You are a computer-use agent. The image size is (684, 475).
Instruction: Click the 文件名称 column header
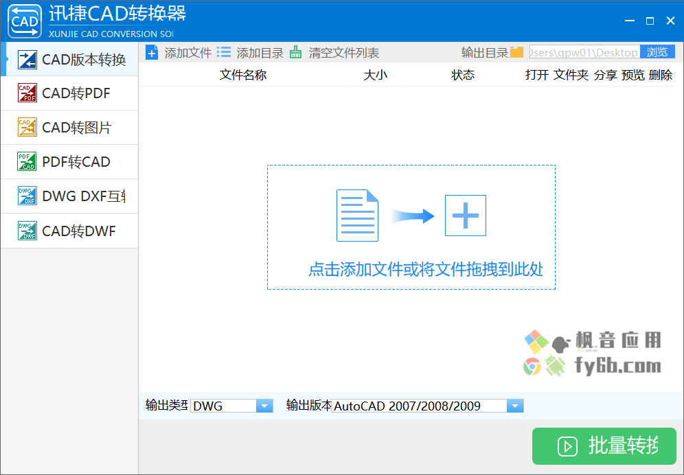tap(243, 75)
